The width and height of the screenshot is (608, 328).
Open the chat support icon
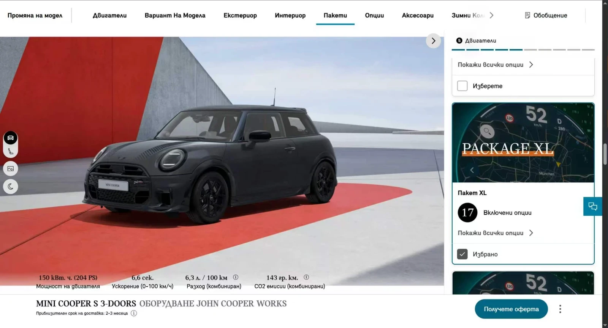tap(593, 206)
